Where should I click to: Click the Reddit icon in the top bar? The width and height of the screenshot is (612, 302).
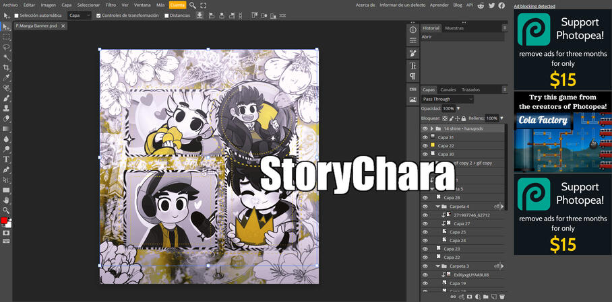[481, 5]
